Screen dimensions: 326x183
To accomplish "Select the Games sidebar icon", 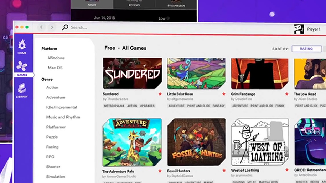I will (x=22, y=68).
